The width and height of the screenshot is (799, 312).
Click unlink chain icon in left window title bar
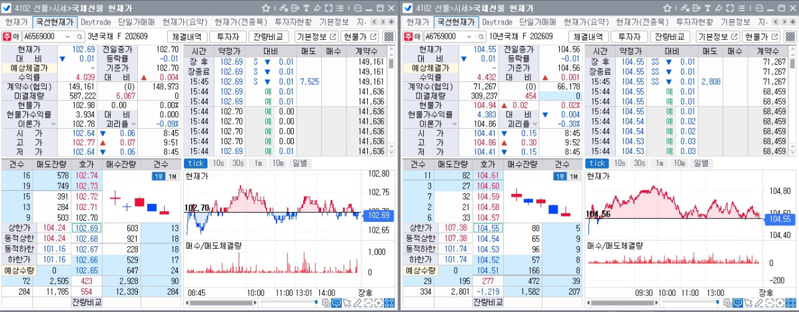tap(283, 8)
